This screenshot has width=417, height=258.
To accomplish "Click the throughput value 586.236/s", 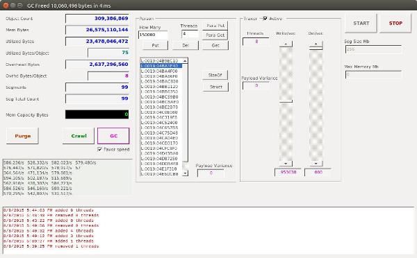I will coord(14,162).
